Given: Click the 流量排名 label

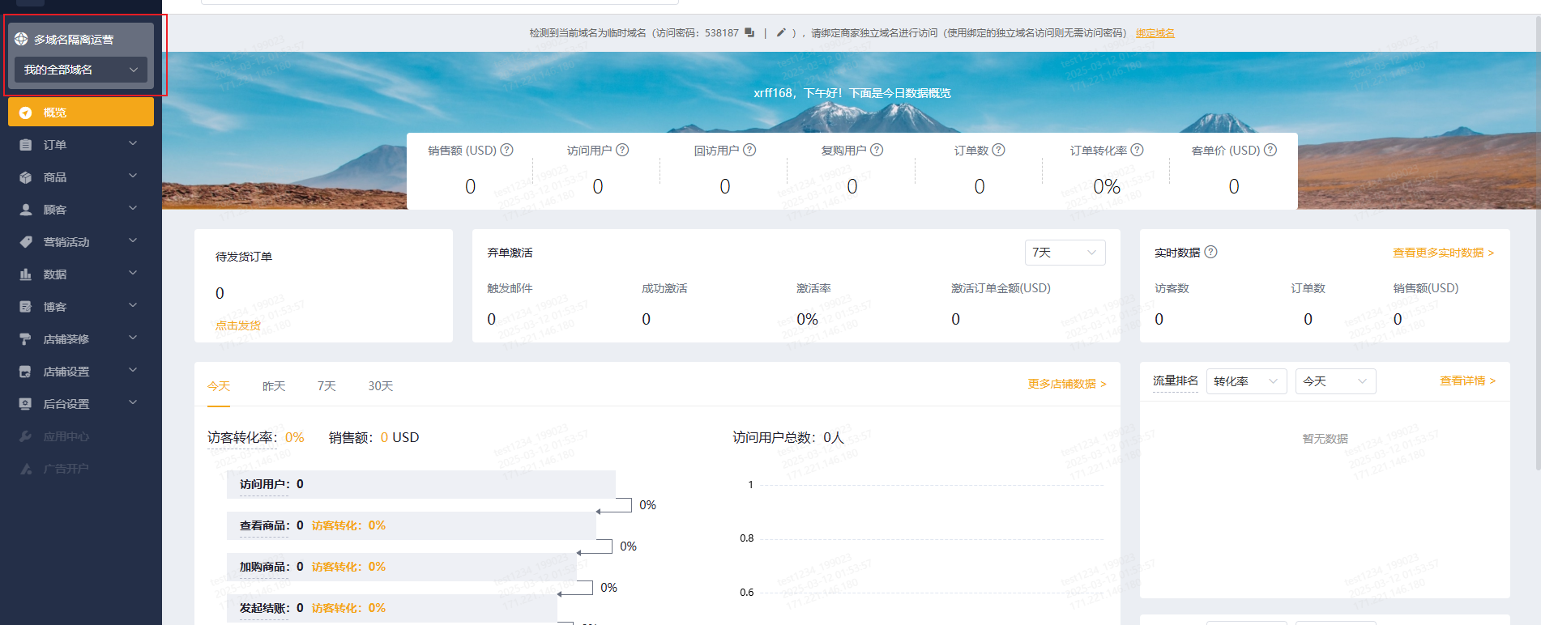Looking at the screenshot, I should pos(1175,381).
